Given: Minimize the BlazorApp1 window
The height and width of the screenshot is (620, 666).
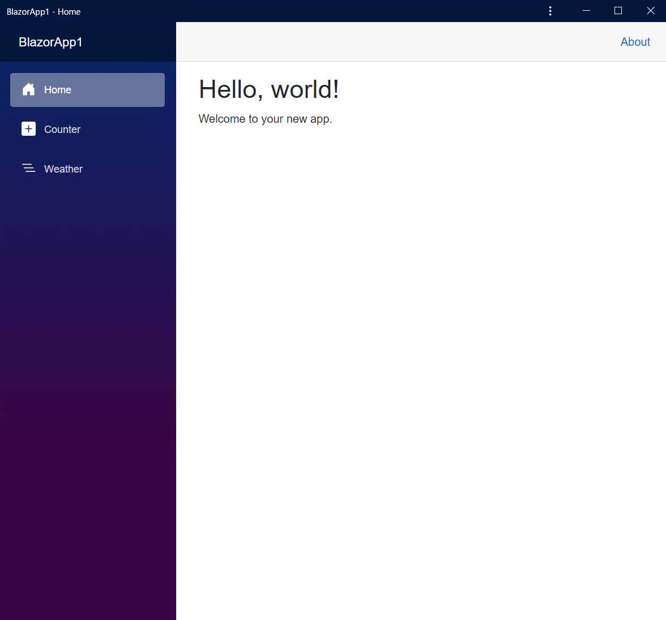Looking at the screenshot, I should (586, 11).
